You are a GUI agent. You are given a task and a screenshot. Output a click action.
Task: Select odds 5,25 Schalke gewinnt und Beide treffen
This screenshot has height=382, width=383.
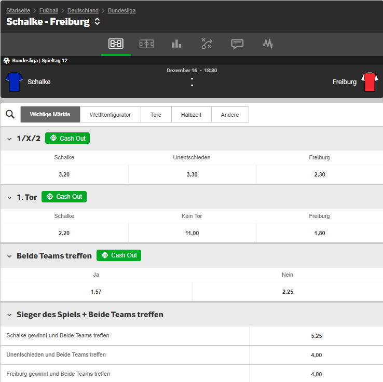click(317, 336)
